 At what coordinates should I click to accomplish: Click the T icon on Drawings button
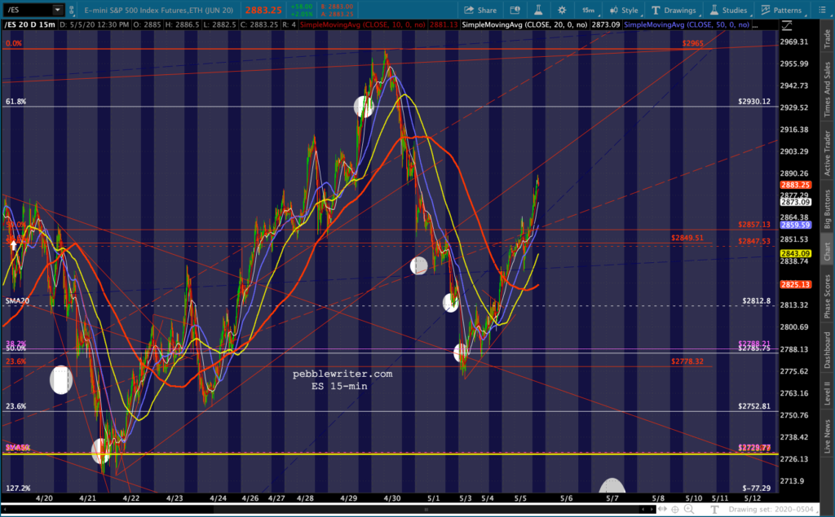point(656,10)
